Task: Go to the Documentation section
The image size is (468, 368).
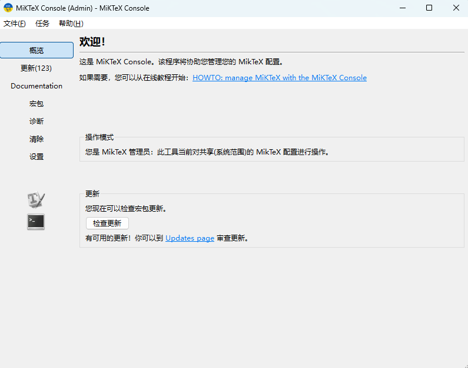Action: coord(36,86)
